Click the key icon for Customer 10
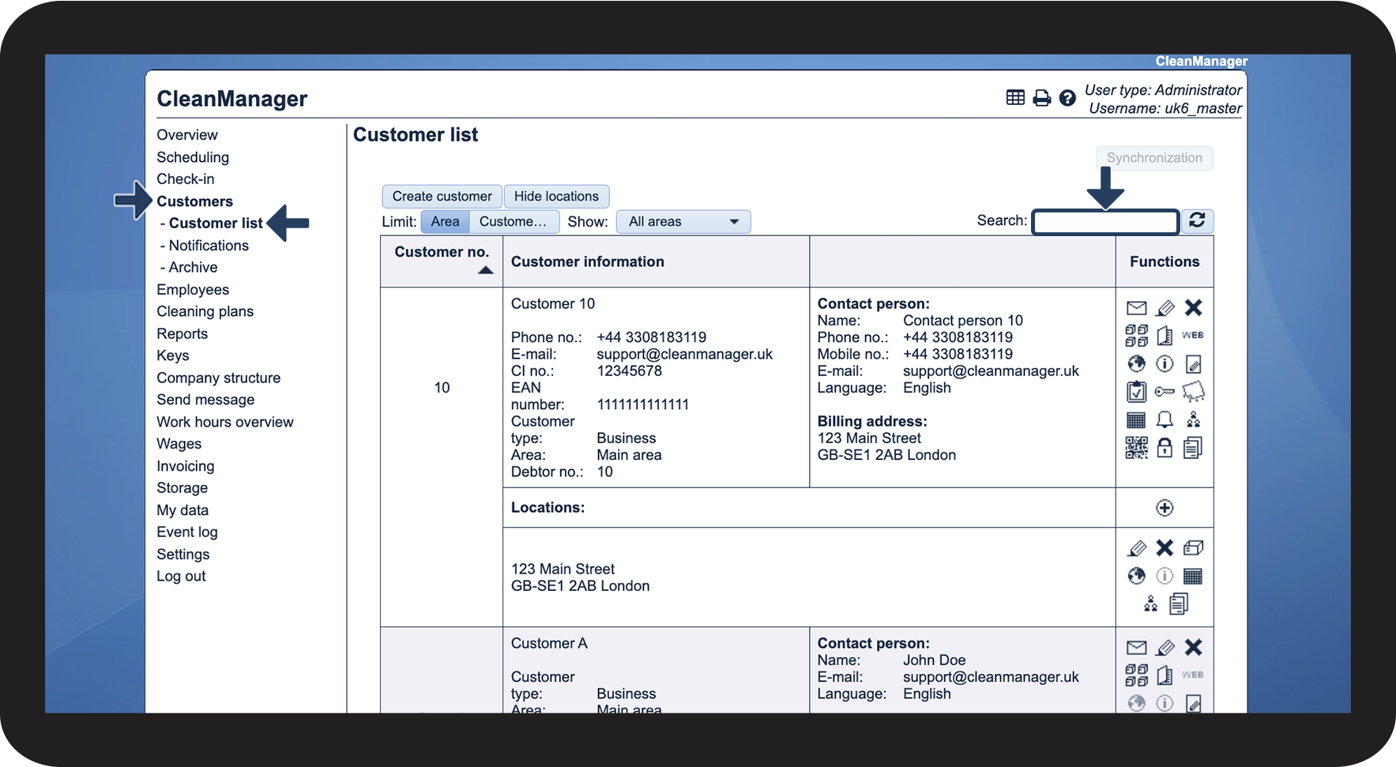Image resolution: width=1396 pixels, height=767 pixels. (1165, 392)
